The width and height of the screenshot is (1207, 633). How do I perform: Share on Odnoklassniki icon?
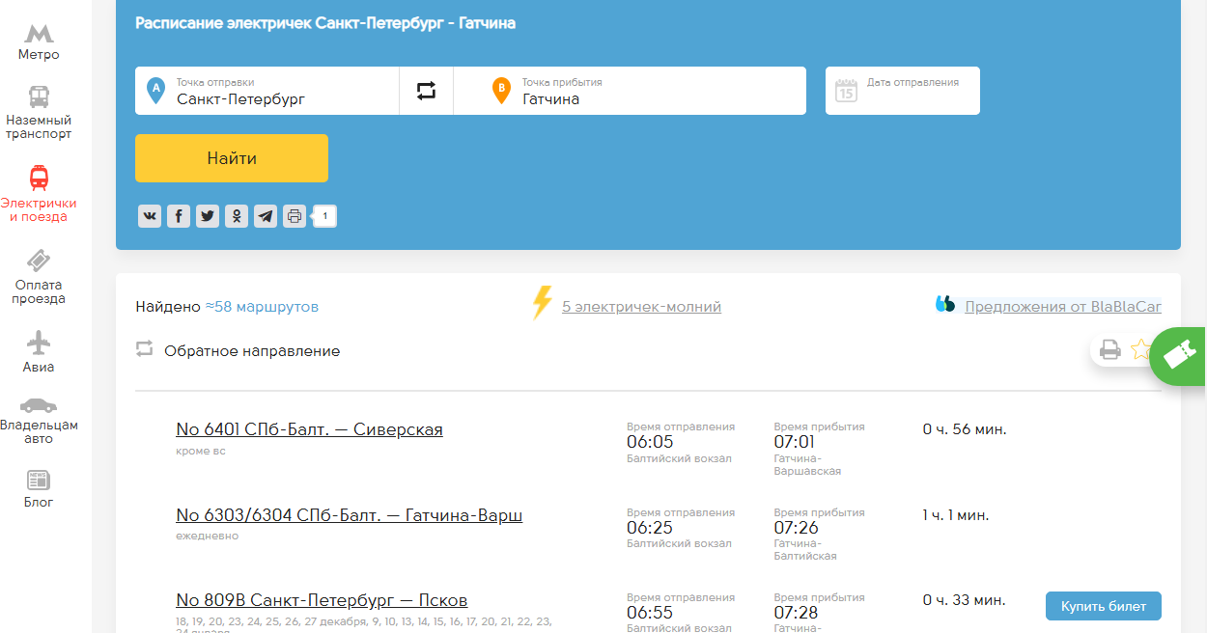click(x=237, y=216)
